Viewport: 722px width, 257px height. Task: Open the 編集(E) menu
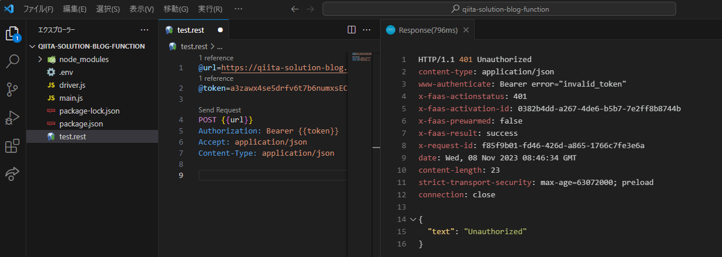click(x=74, y=9)
